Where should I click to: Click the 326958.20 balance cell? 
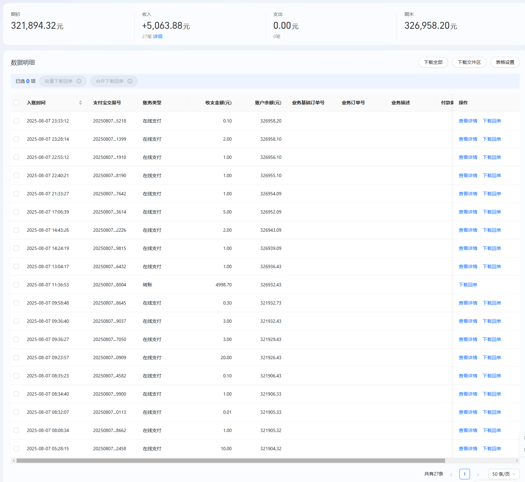pos(271,121)
